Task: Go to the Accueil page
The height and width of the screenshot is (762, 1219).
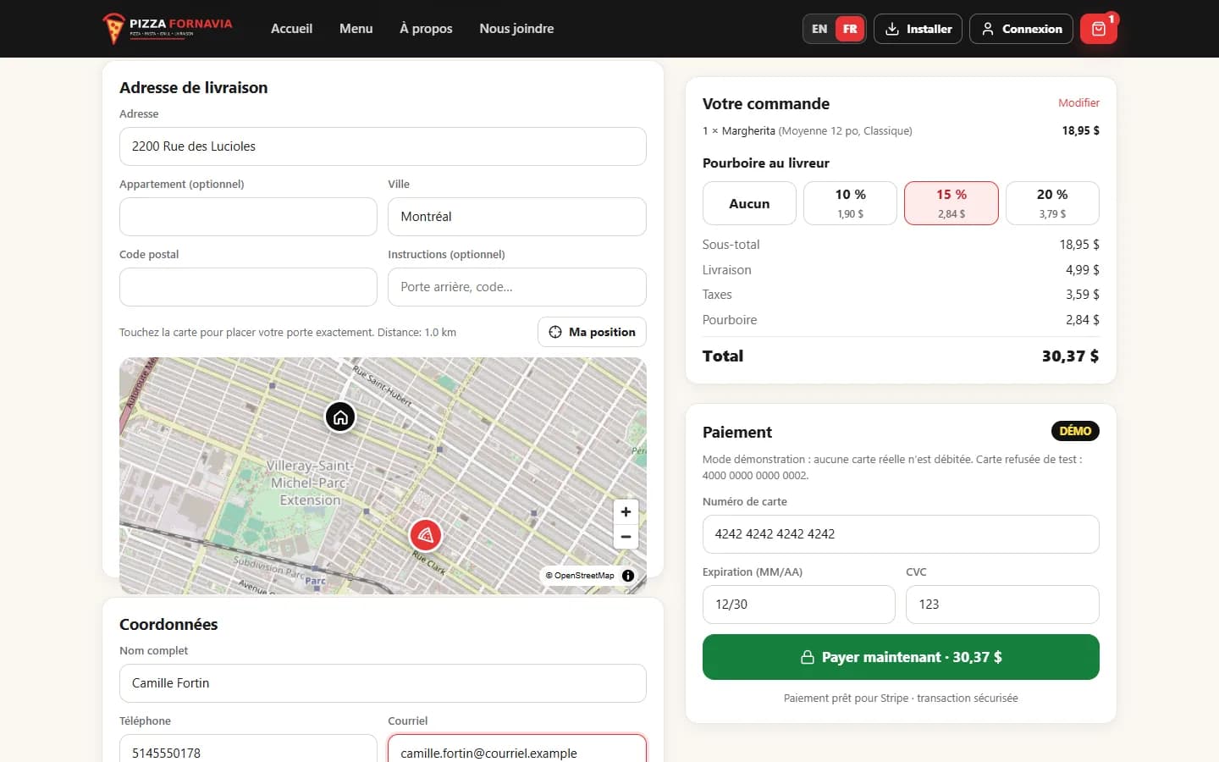Action: tap(291, 29)
